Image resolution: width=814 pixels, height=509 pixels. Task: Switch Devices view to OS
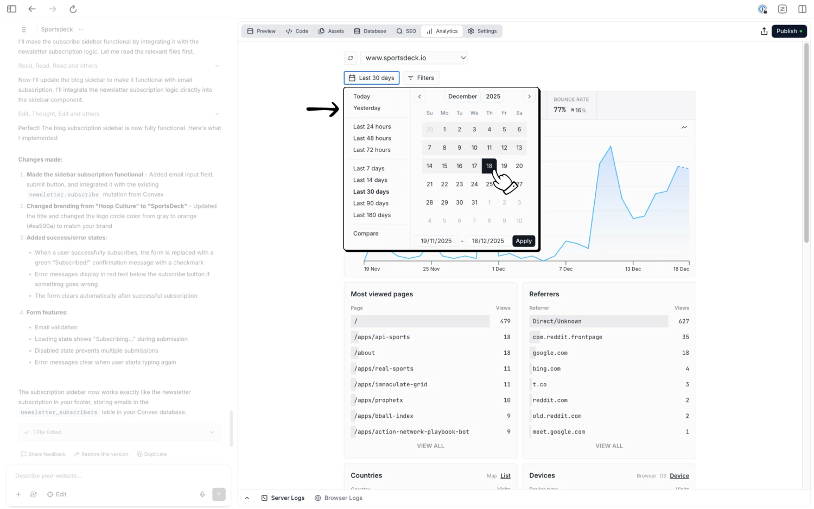(x=663, y=476)
